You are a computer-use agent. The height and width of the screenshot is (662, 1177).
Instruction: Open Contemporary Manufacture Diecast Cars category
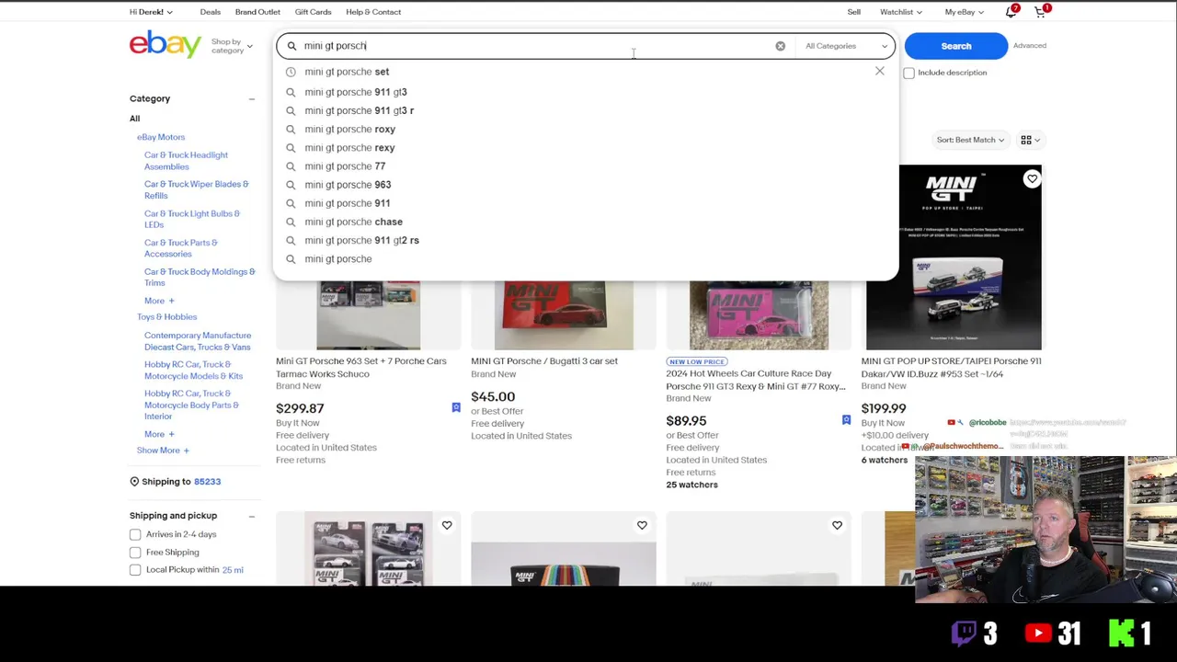198,341
